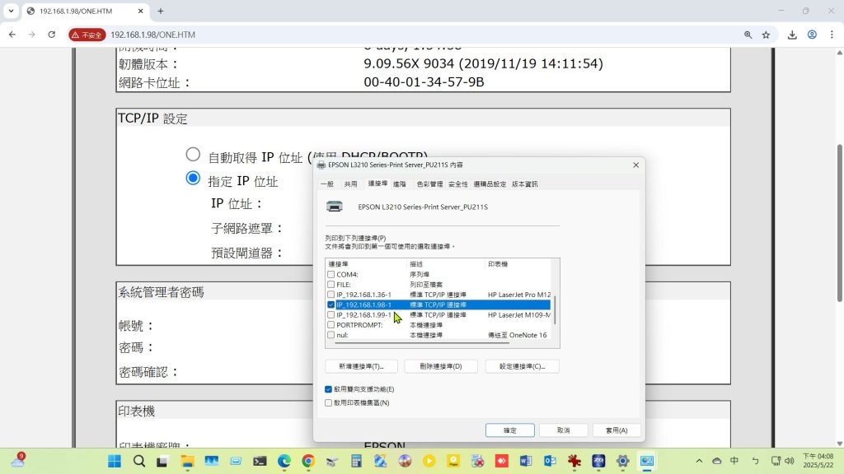Click the 新增連接埠 button
The height and width of the screenshot is (474, 844).
tap(361, 366)
